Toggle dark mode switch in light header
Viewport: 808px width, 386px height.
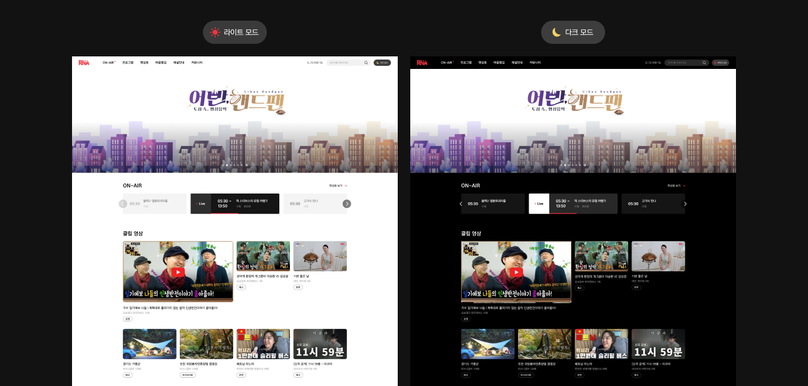382,63
